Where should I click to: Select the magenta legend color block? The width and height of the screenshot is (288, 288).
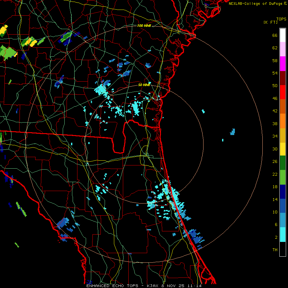283,64
